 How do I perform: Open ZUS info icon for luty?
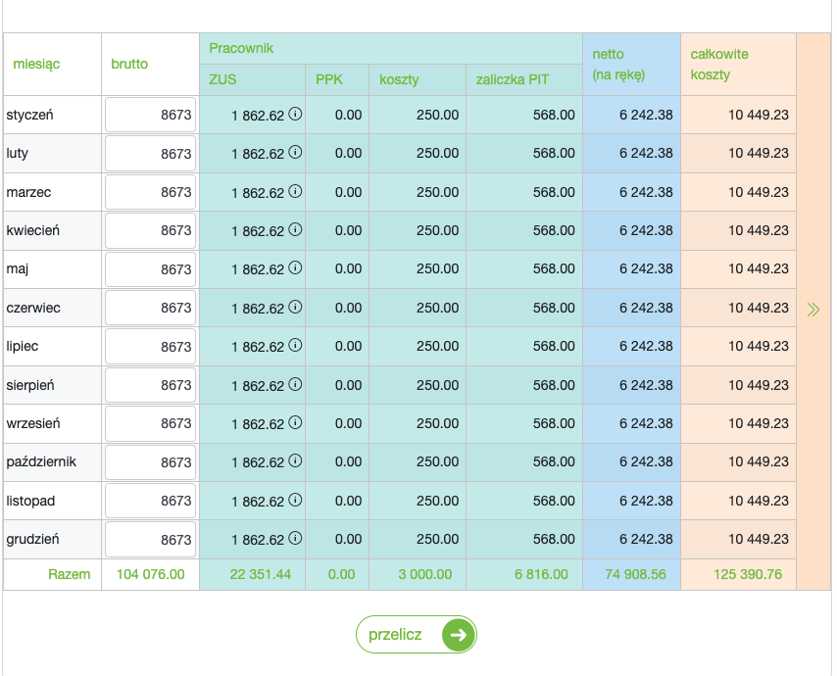(295, 153)
